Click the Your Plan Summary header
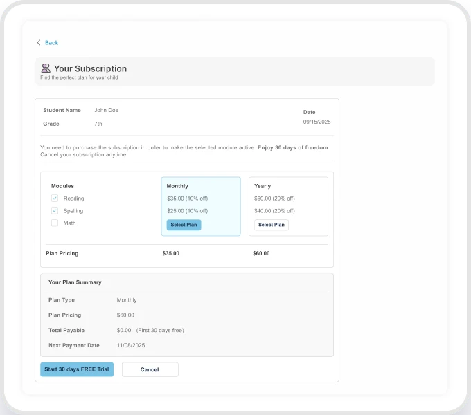 coord(75,282)
